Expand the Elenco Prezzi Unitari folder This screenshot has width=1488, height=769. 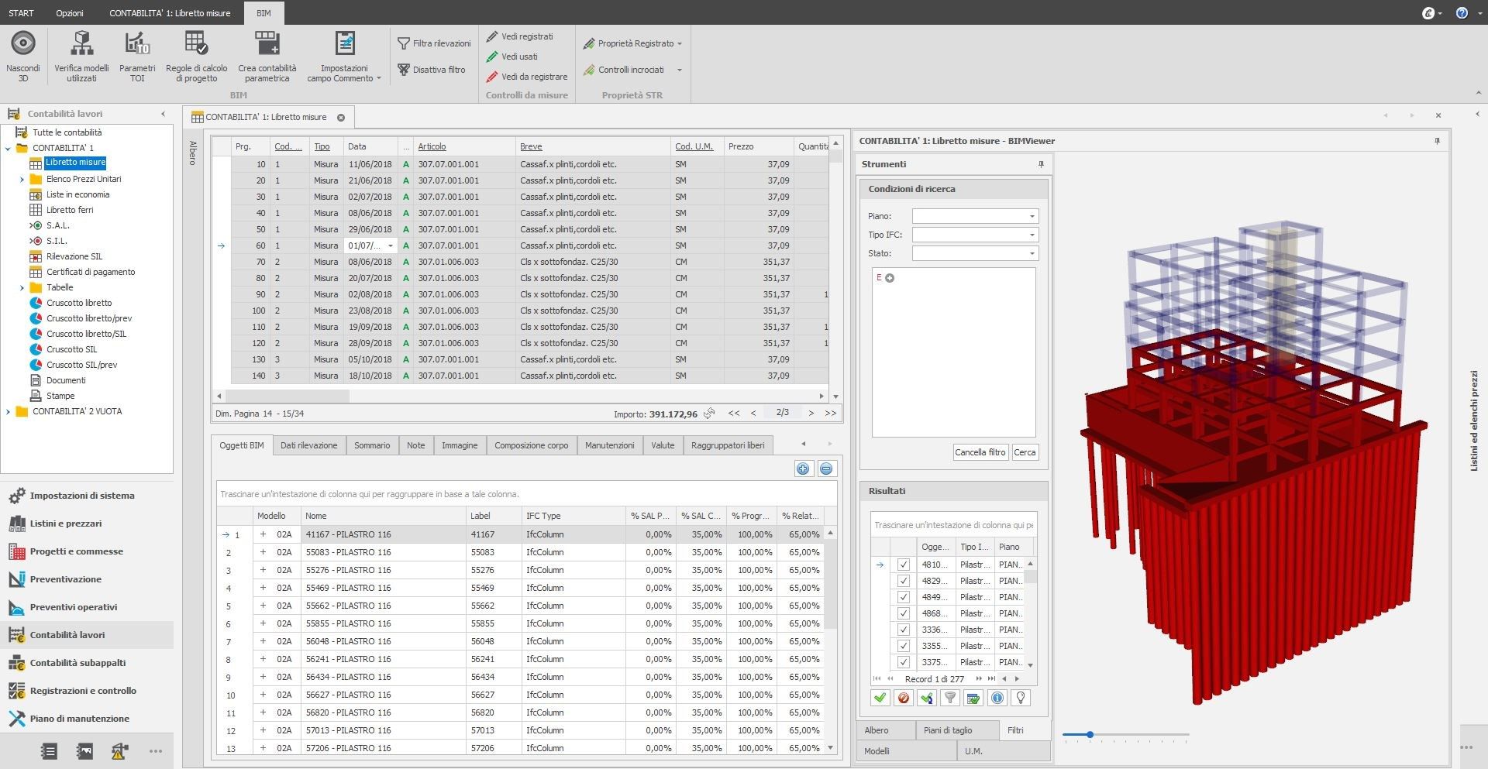tap(21, 179)
